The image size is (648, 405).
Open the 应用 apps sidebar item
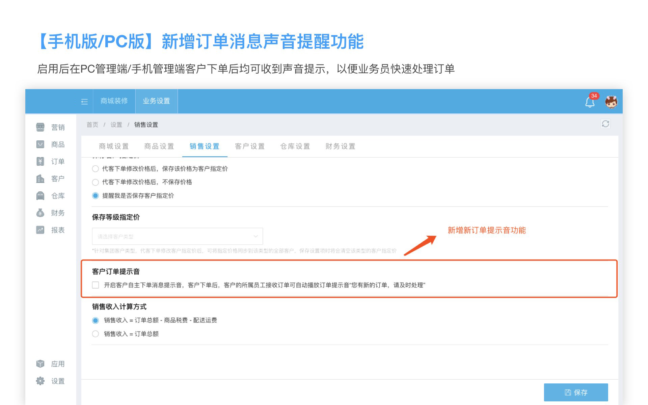[57, 364]
